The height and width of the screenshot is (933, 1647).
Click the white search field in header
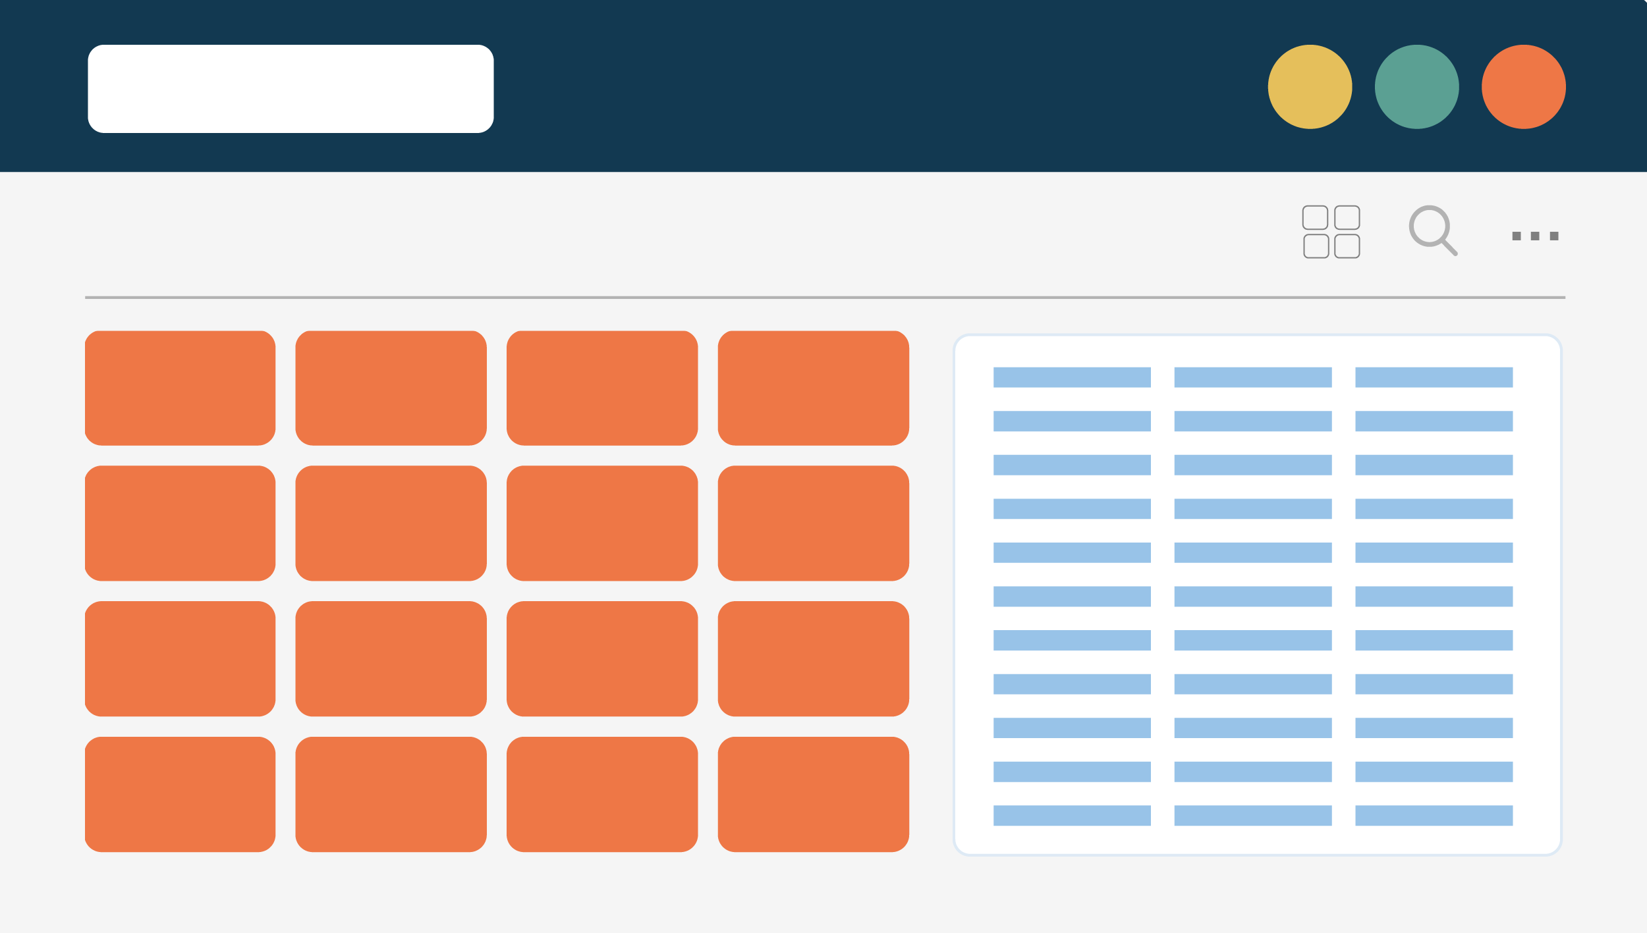(x=291, y=89)
